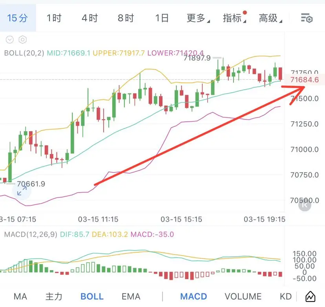Image resolution: width=325 pixels, height=307 pixels.
Task: Click the 03-15 11:15 time label
Action: point(98,219)
